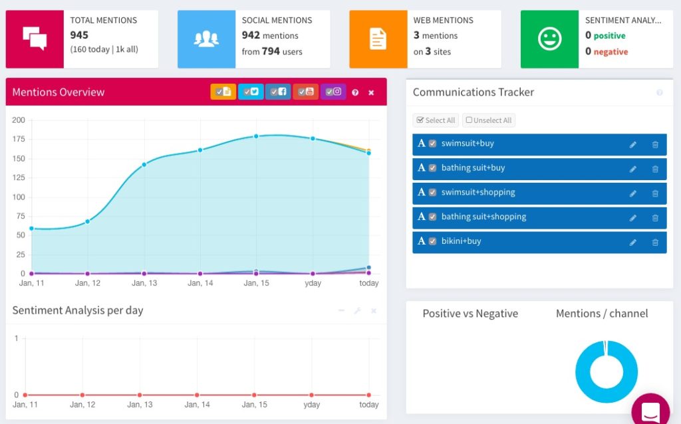Edit the bikini+buy tracker
Screen dimensions: 681x424
click(633, 242)
